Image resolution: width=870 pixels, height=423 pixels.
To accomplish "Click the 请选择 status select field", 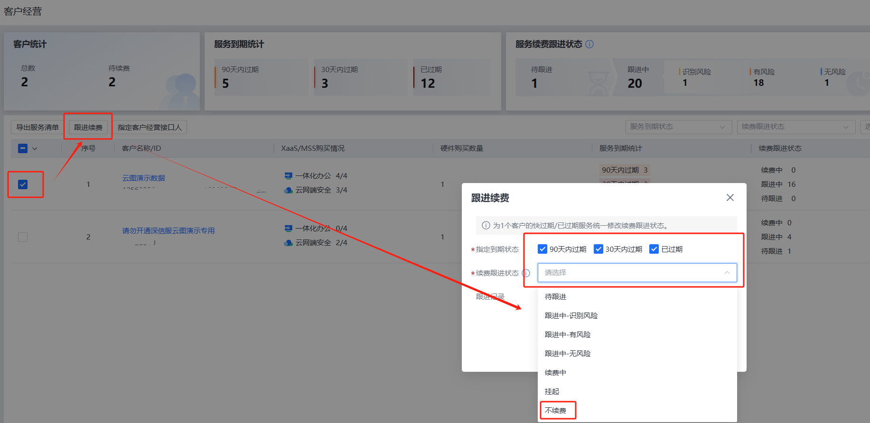I will click(636, 273).
